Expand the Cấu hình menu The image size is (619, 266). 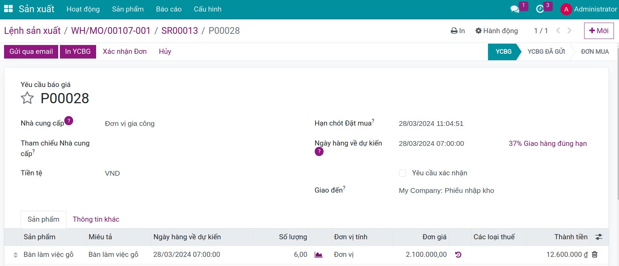coord(207,9)
